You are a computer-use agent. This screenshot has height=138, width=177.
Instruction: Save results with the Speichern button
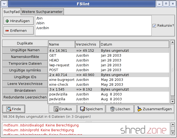tap(91, 109)
